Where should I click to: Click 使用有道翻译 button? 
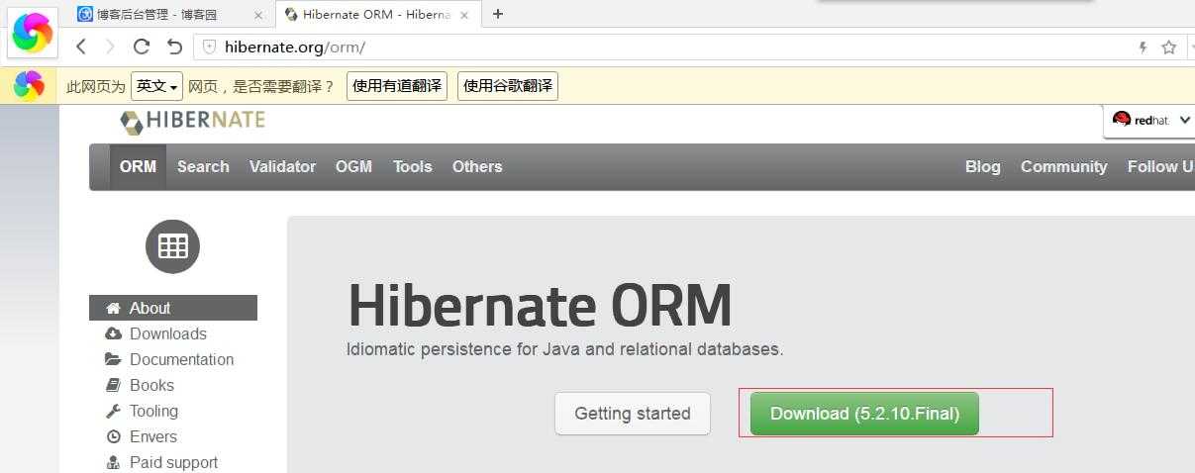coord(397,86)
